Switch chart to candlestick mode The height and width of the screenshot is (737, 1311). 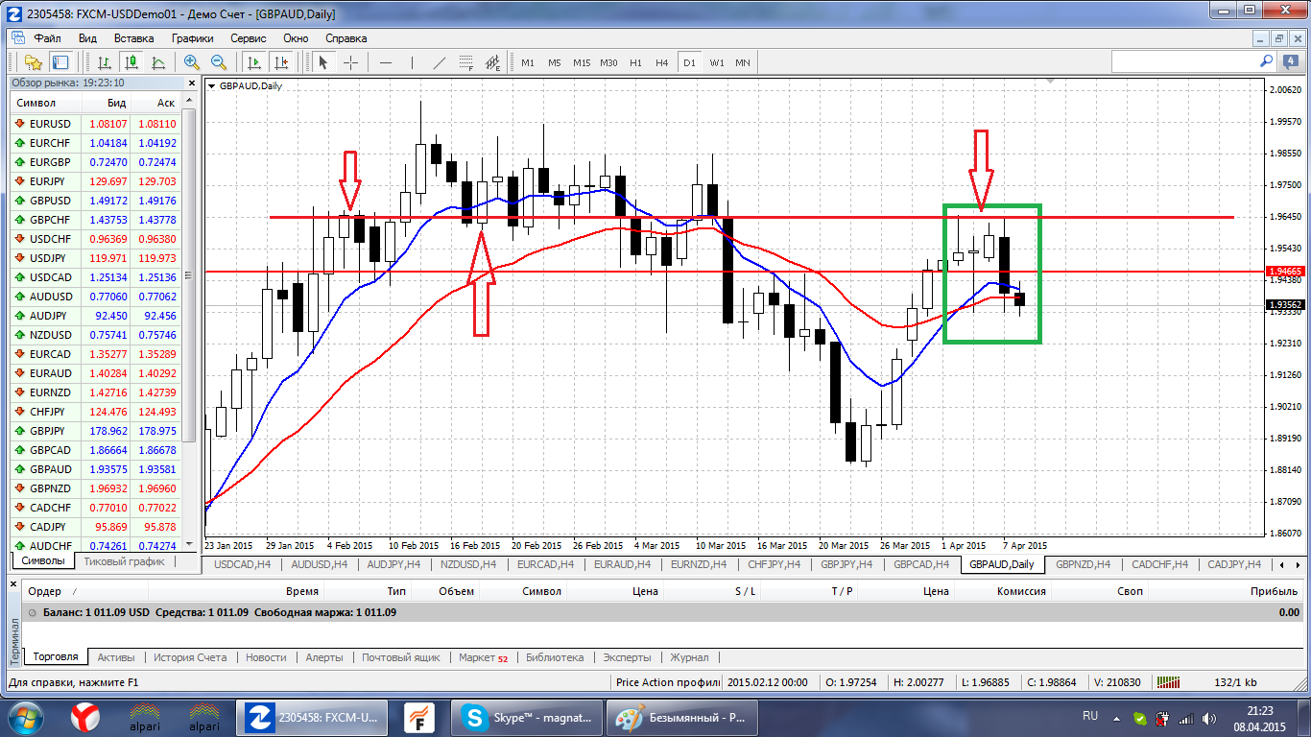[131, 62]
